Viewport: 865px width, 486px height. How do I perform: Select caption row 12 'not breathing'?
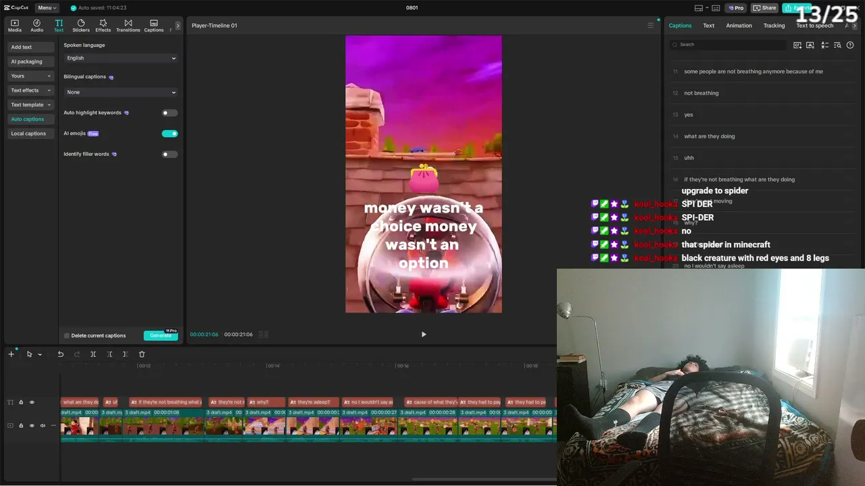(x=764, y=93)
